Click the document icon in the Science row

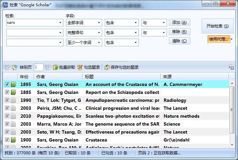point(13,124)
